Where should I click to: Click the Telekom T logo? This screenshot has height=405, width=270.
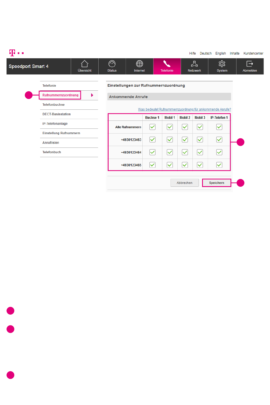[12, 53]
